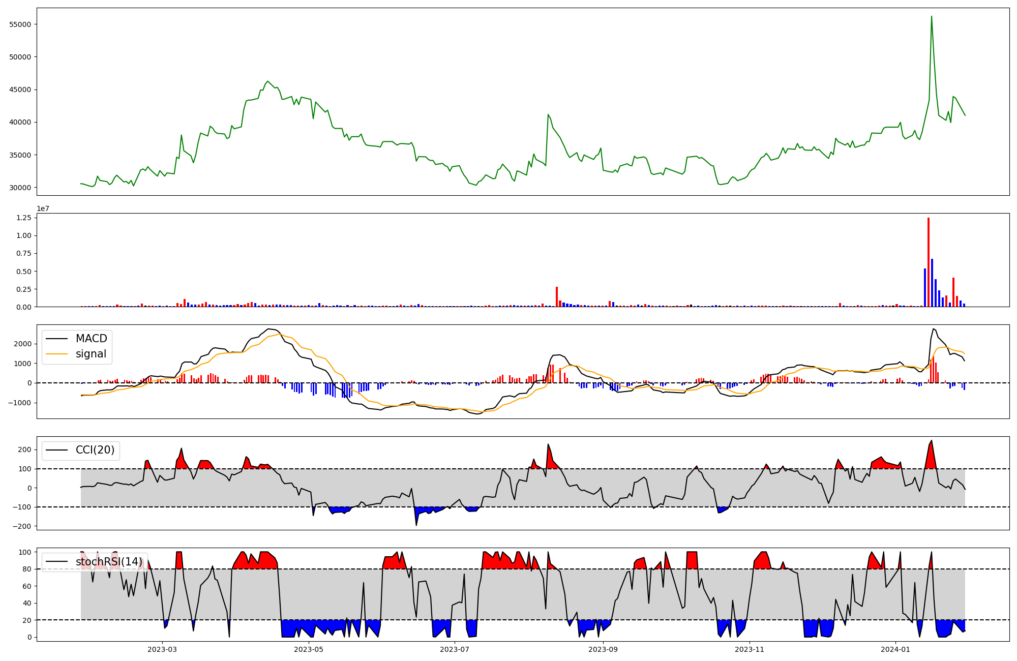Click the 30000 price axis label
Image resolution: width=1017 pixels, height=661 pixels.
click(20, 188)
